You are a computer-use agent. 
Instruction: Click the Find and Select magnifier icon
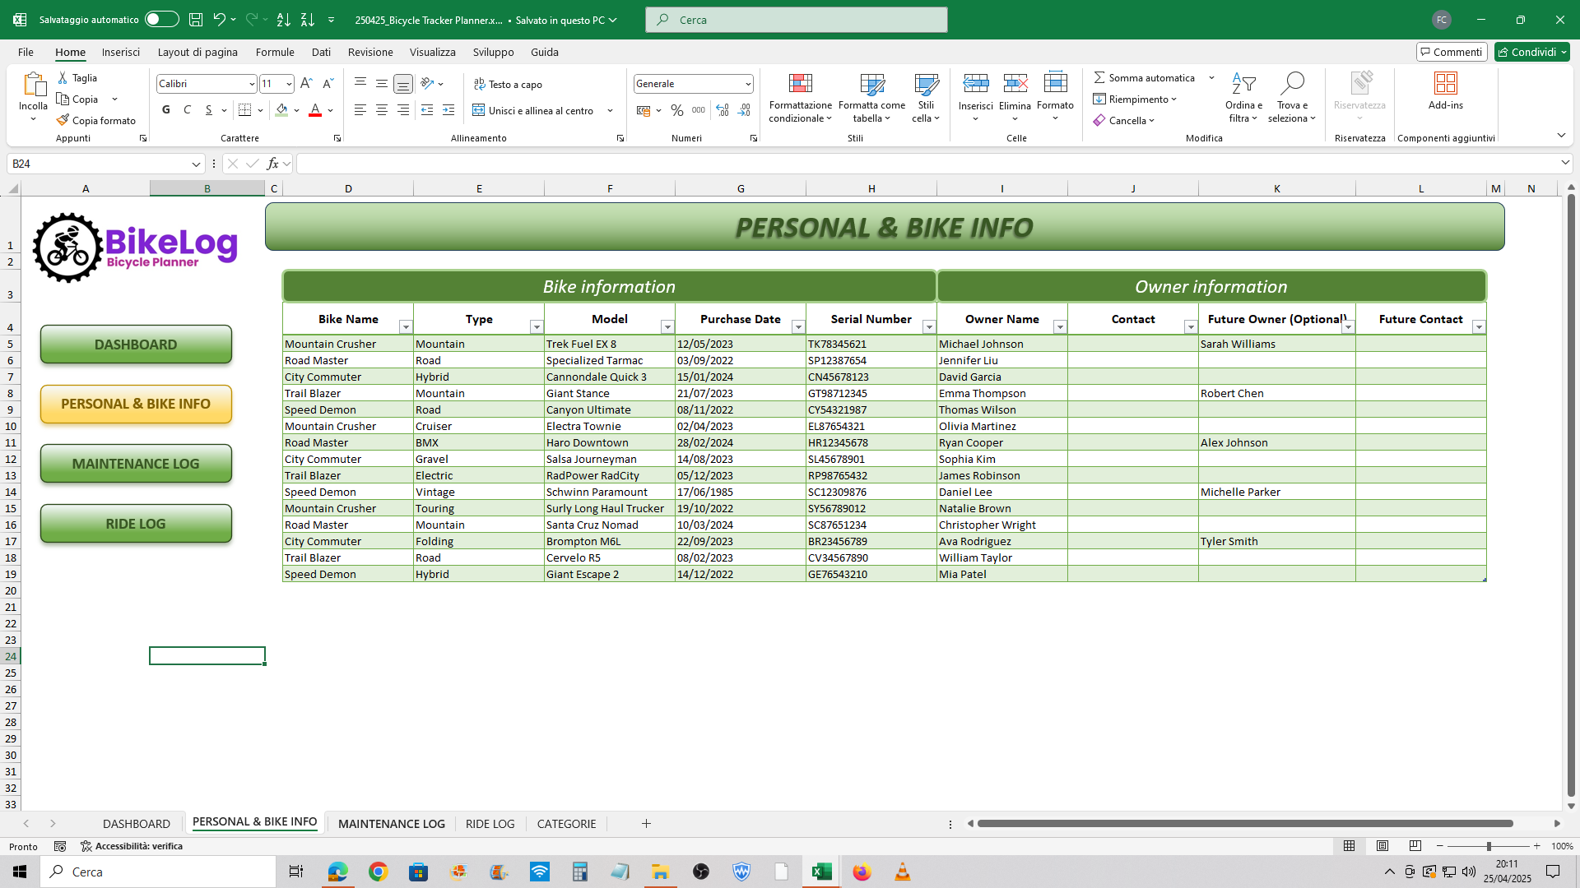pos(1292,83)
